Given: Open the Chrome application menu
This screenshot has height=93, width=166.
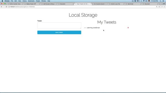Looking at the screenshot, I should point(7,1).
